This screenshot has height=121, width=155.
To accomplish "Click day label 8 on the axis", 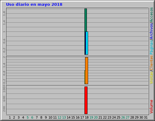I will tap(41, 117).
